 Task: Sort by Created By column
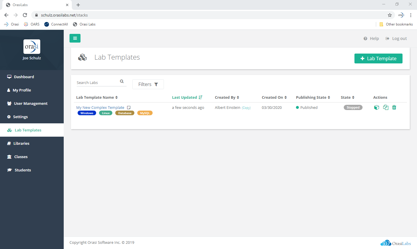227,97
